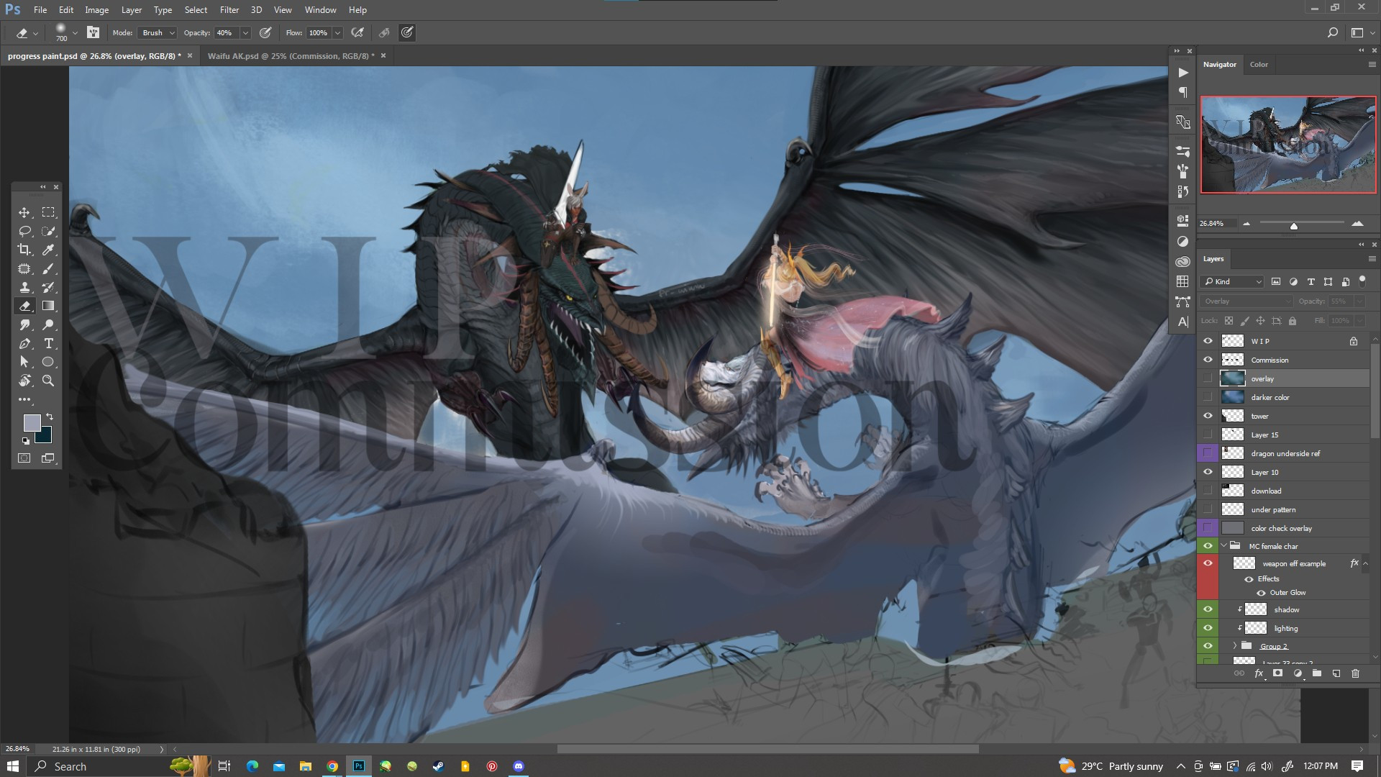This screenshot has height=777, width=1381.
Task: Select the Eraser tool in the tool panel
Action: [x=24, y=306]
